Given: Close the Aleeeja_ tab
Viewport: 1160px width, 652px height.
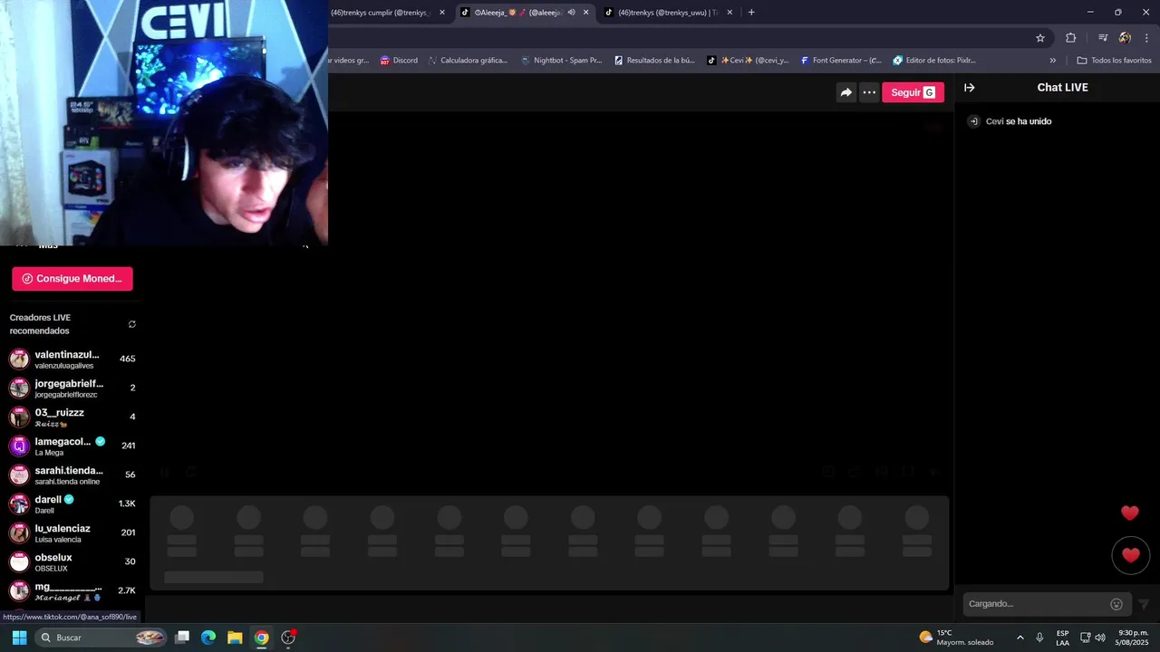Looking at the screenshot, I should point(586,13).
